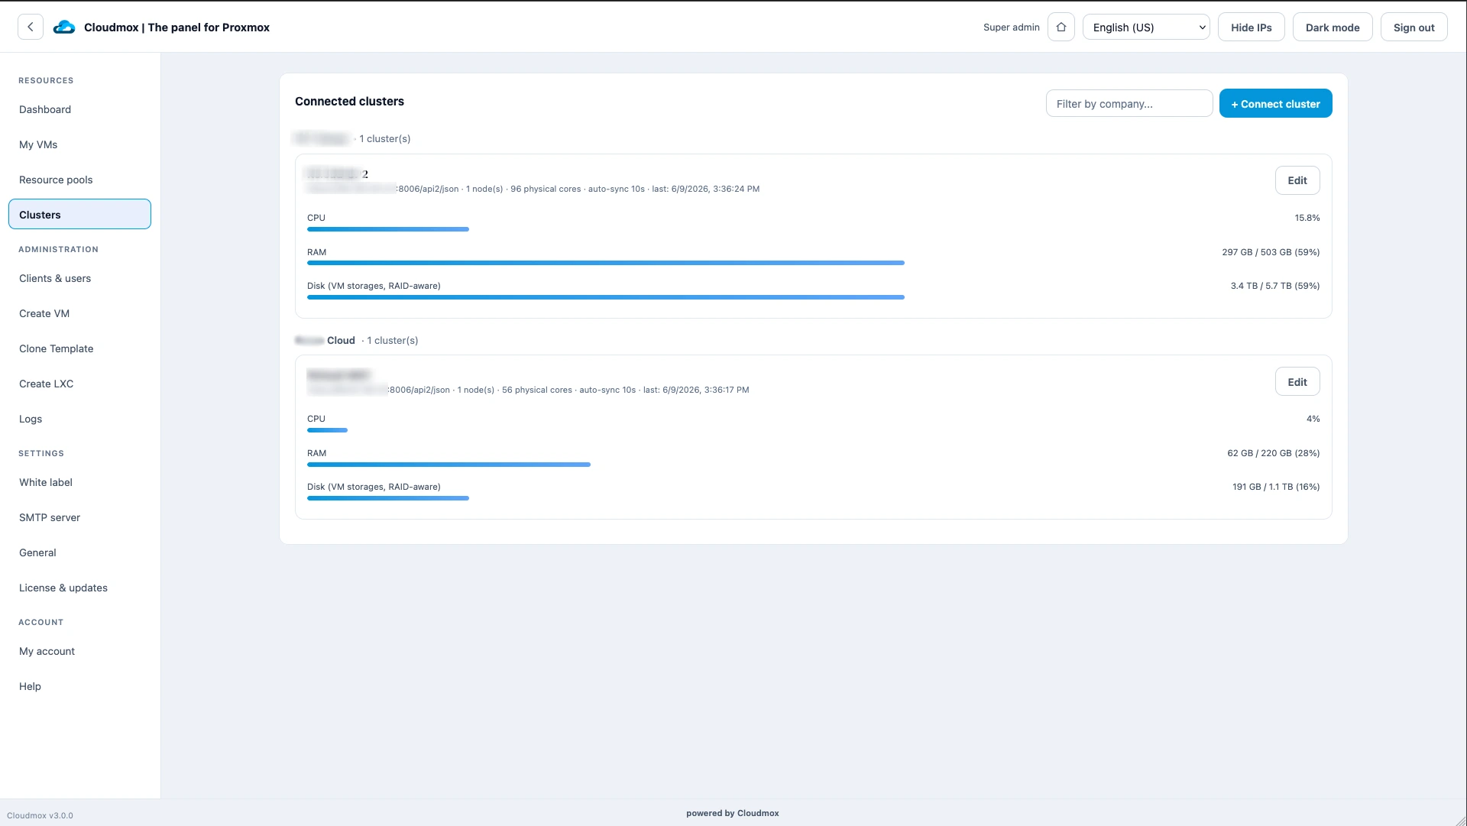Screen dimensions: 1467x826
Task: Click the 3.4 TB disk usage bar
Action: 606,297
